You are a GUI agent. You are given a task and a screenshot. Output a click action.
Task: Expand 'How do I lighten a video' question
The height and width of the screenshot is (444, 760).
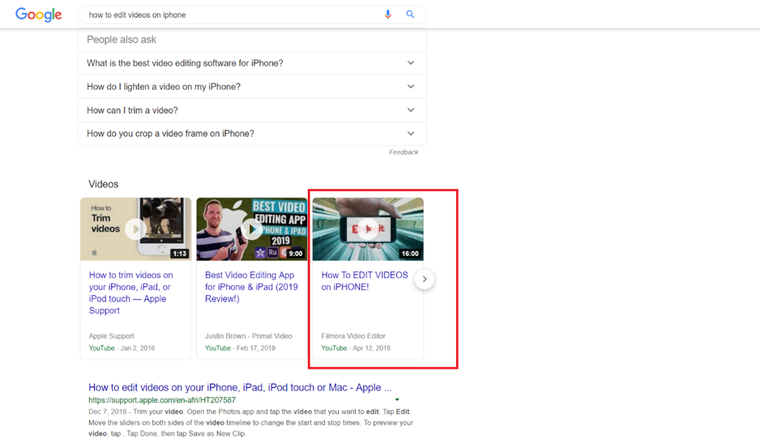click(252, 87)
